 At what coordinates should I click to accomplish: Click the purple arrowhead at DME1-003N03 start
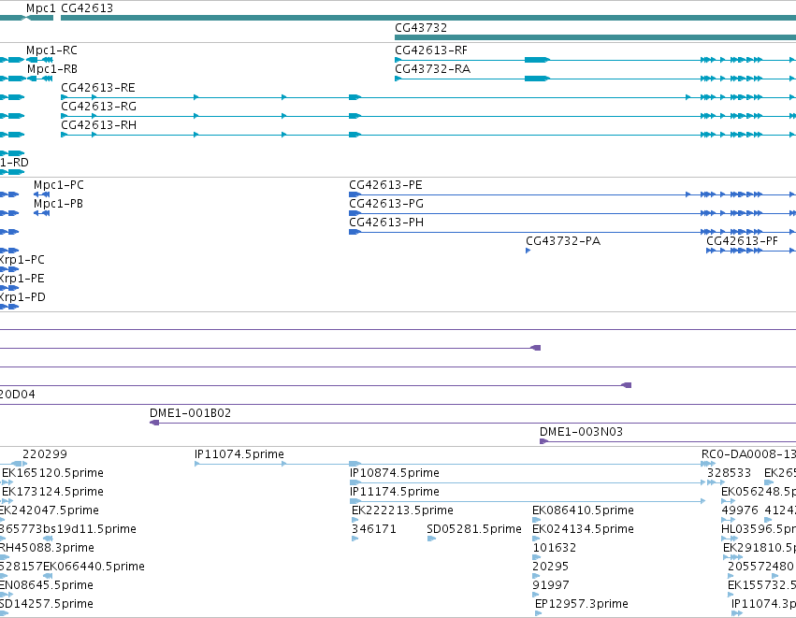[543, 441]
